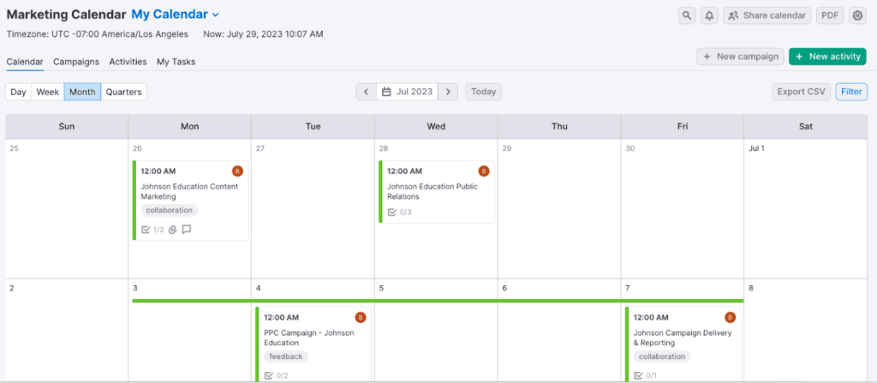Open notifications bell icon

point(709,15)
